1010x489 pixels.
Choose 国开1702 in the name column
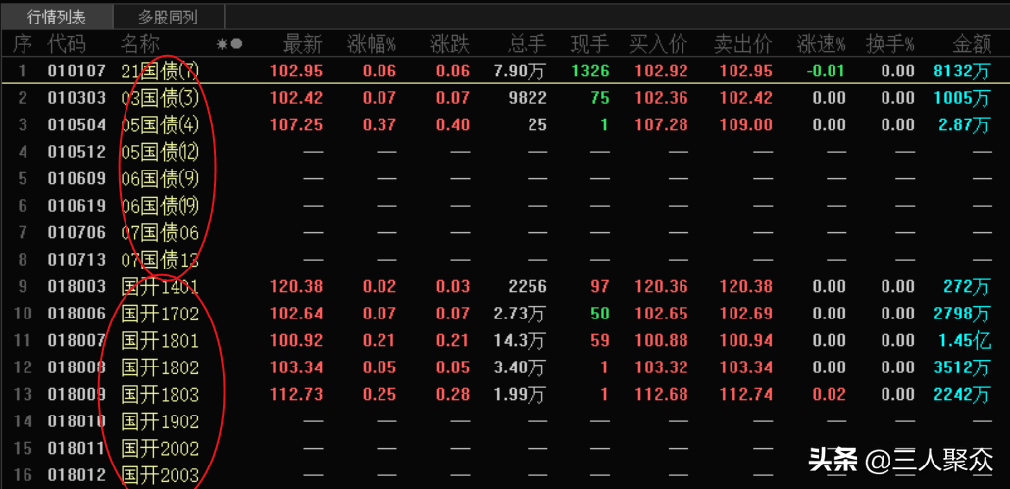pos(159,314)
